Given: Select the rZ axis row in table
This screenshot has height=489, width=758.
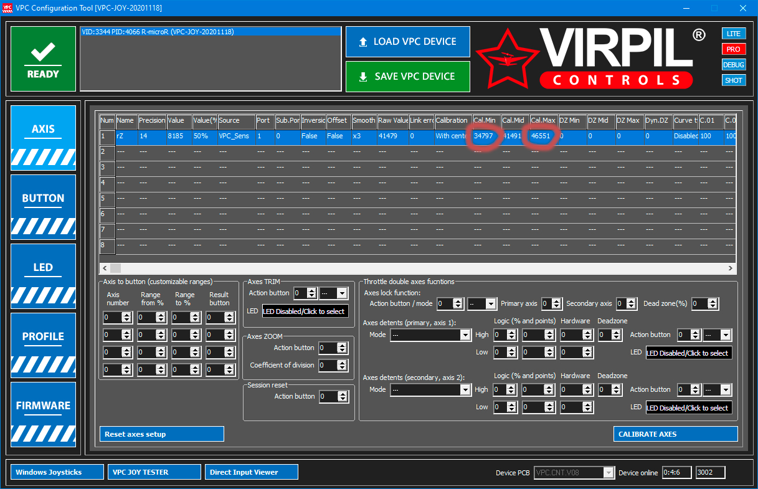Looking at the screenshot, I should 418,136.
